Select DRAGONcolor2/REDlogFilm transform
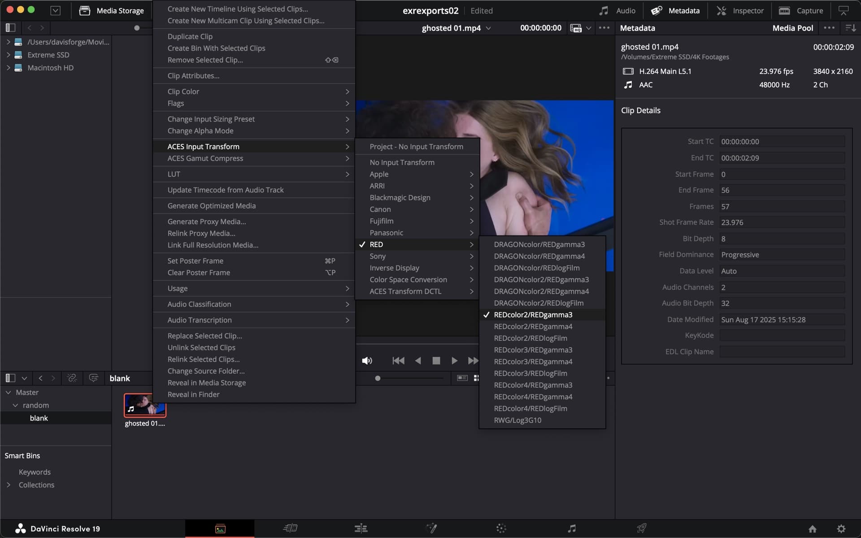This screenshot has width=861, height=538. [542, 303]
